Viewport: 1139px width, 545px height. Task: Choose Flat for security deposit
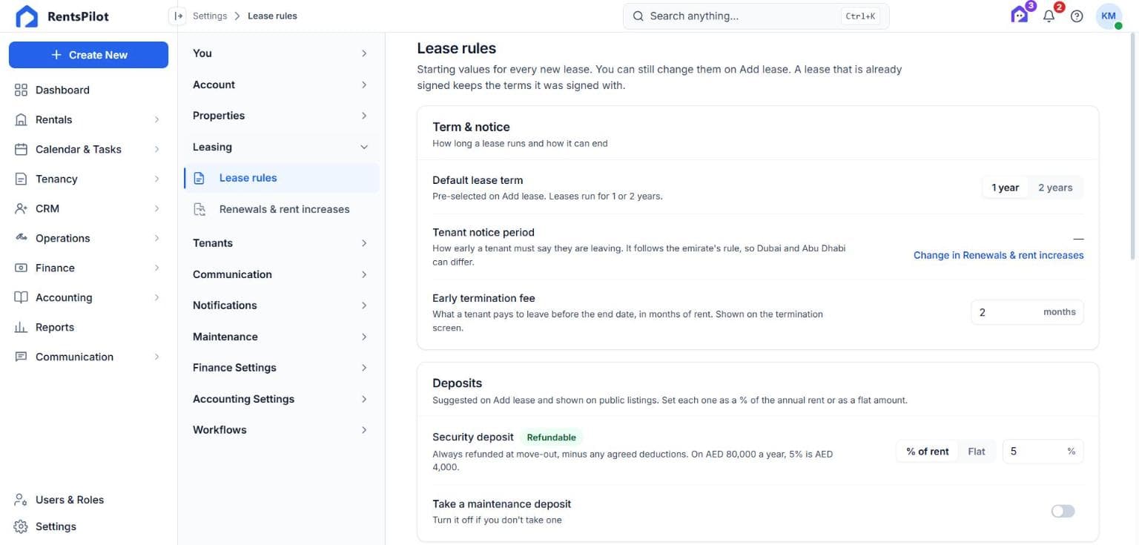(x=977, y=452)
